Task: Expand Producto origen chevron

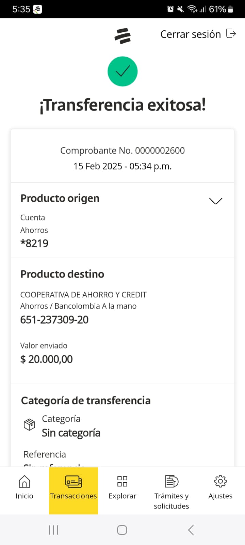Action: (x=215, y=201)
